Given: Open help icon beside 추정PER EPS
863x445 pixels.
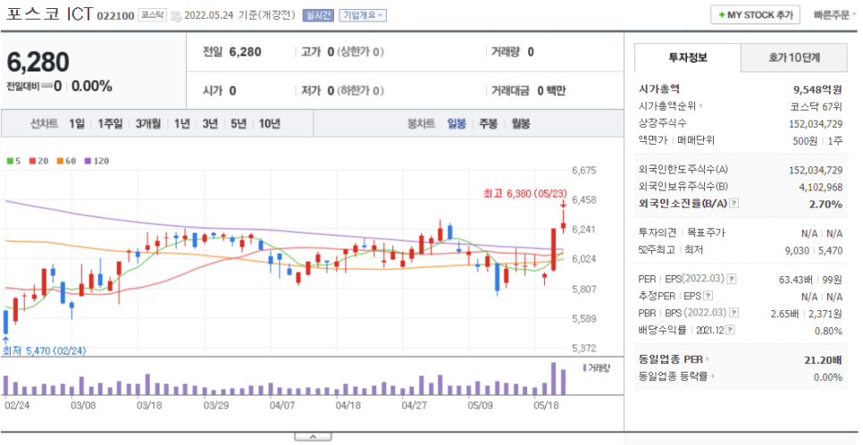Looking at the screenshot, I should [708, 296].
